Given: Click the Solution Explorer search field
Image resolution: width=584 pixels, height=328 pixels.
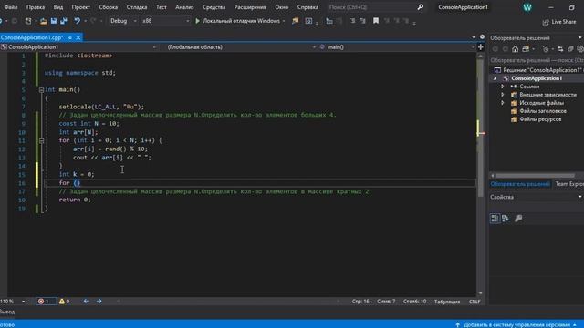Looking at the screenshot, I should coord(537,60).
